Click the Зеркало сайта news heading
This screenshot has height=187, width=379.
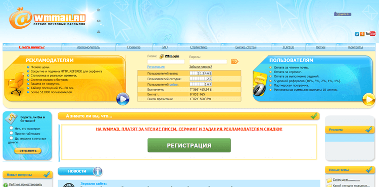(x=93, y=183)
